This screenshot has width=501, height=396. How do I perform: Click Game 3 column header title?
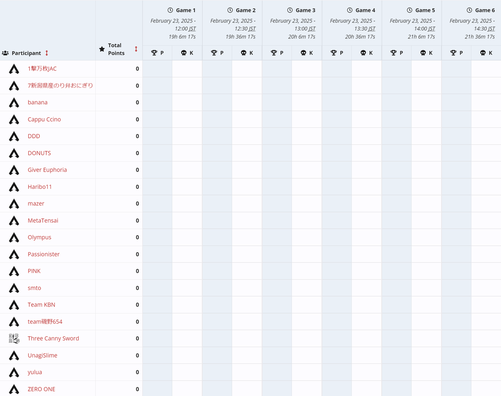tap(306, 10)
